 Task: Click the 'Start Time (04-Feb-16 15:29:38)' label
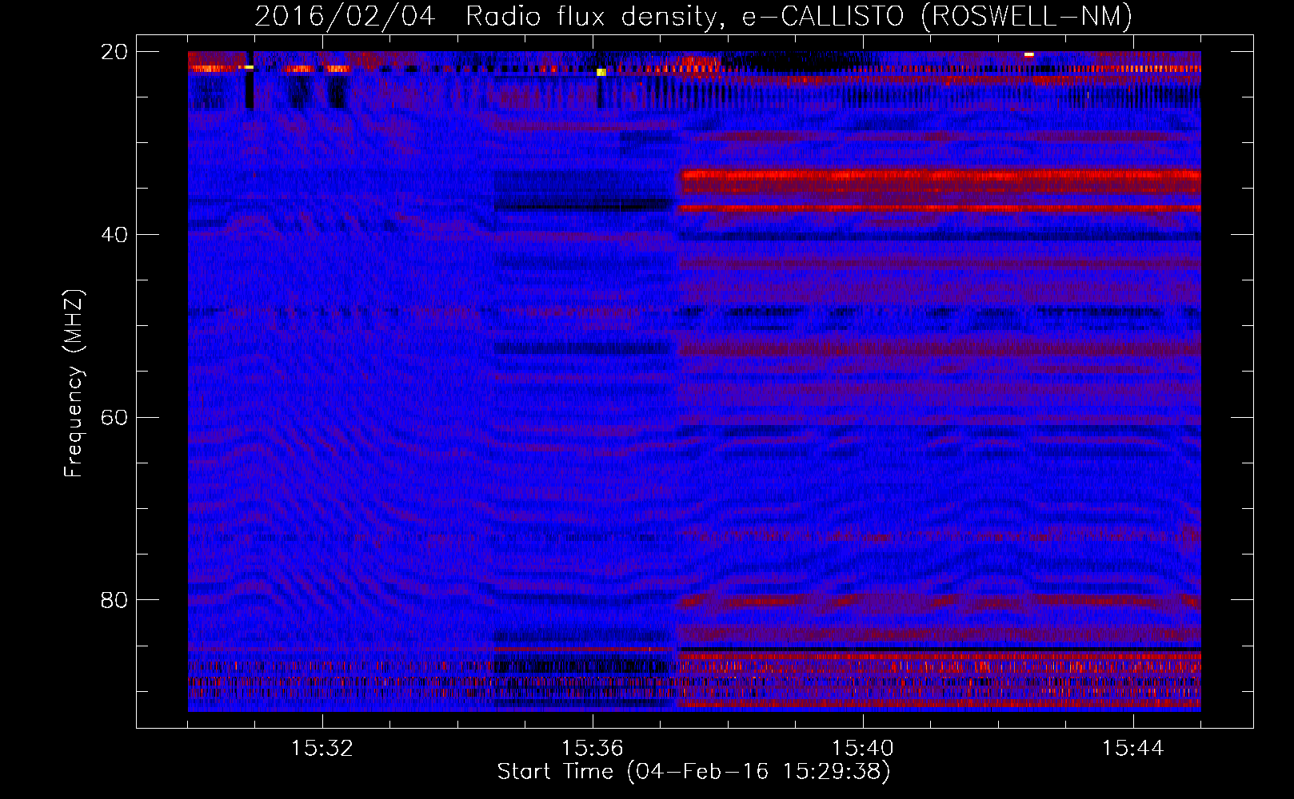[x=693, y=772]
